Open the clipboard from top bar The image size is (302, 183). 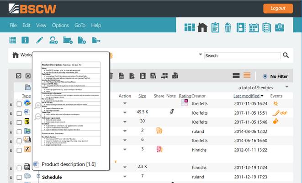pos(215,27)
